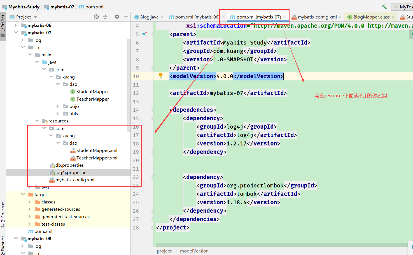Select TeacherMapper interface in java dao
Viewport: 413px width, 255px height.
92,99
